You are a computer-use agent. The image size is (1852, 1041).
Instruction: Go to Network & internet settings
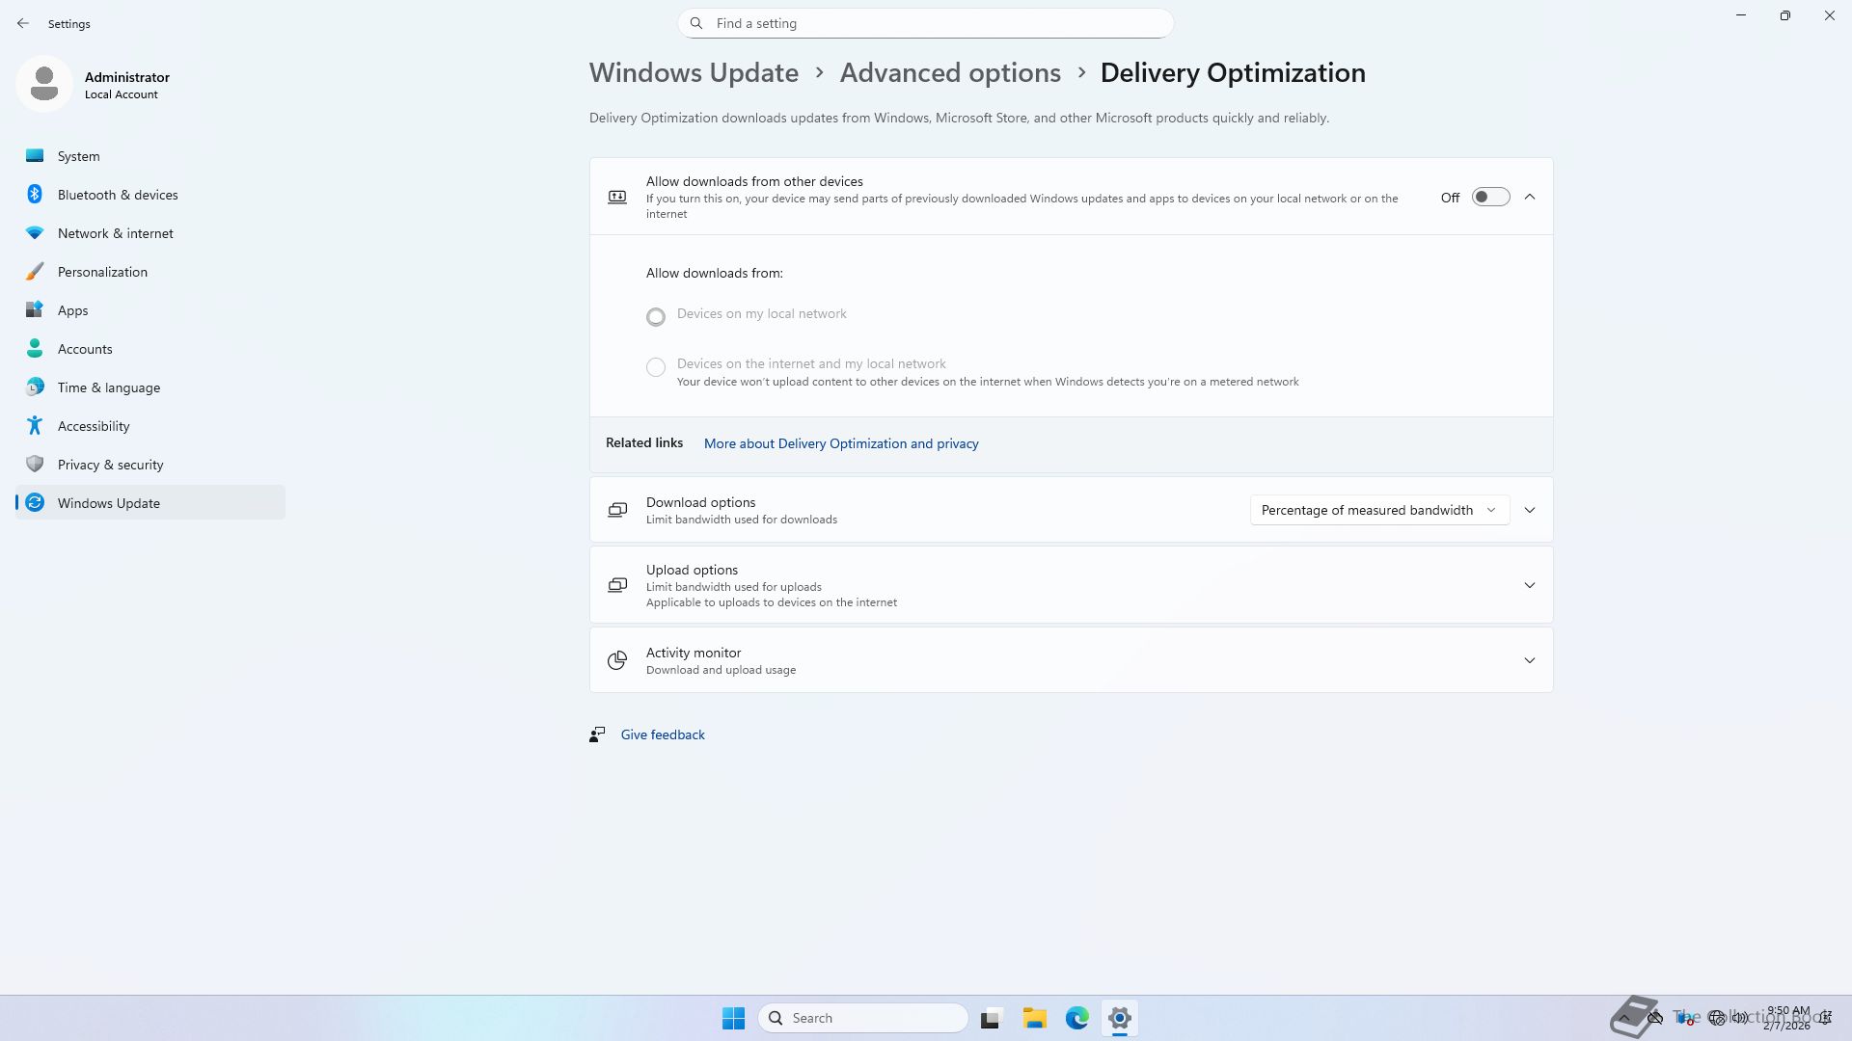[115, 233]
